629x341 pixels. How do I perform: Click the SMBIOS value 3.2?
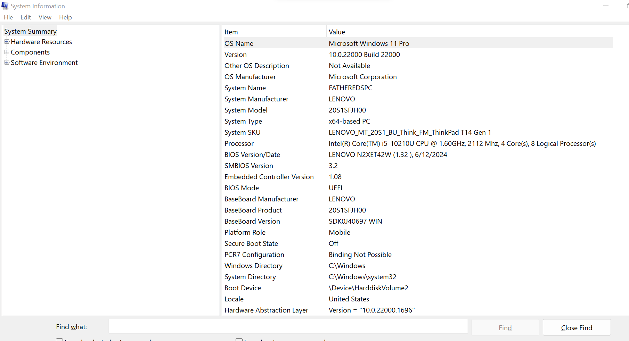coord(333,166)
